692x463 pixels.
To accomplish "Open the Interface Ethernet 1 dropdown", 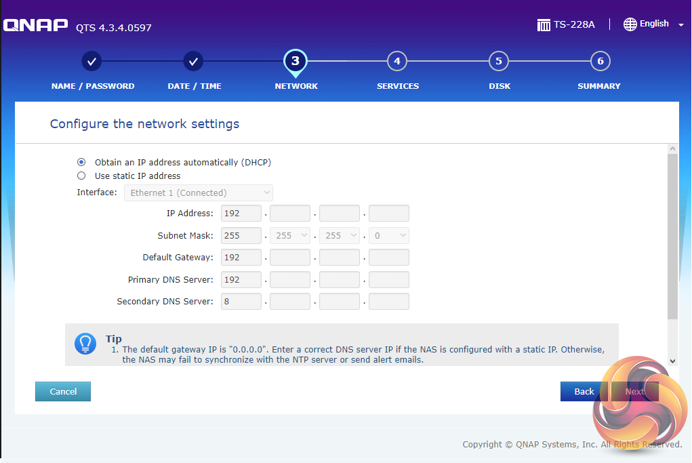I will (199, 193).
